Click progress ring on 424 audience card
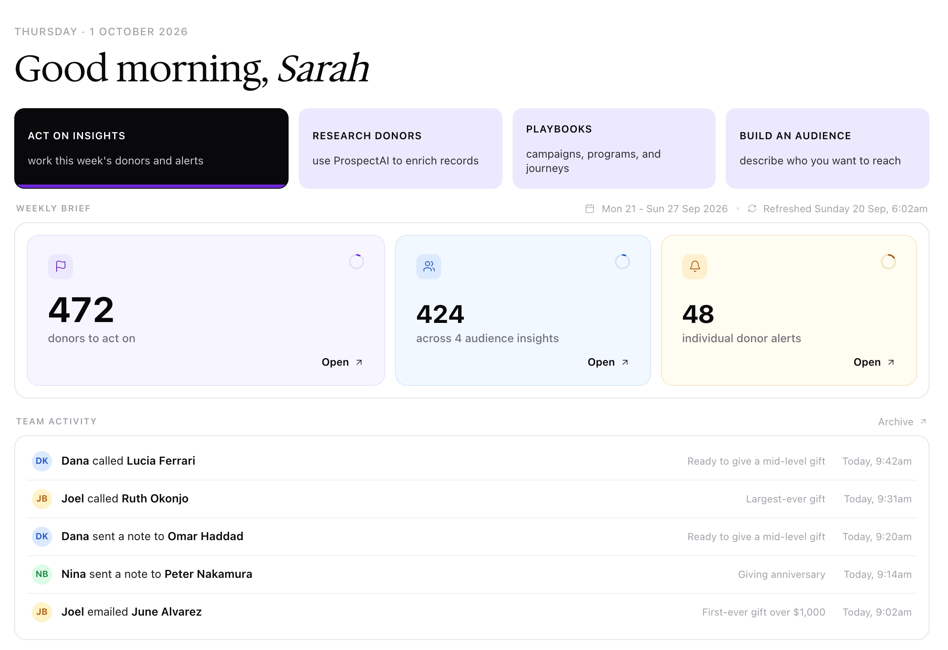This screenshot has height=650, width=948. 622,262
